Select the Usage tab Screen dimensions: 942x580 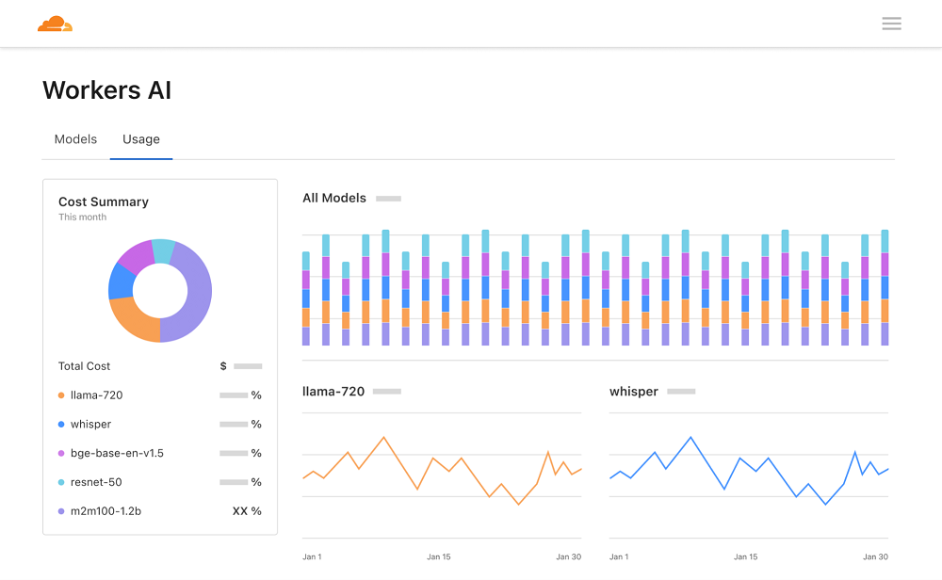(141, 138)
